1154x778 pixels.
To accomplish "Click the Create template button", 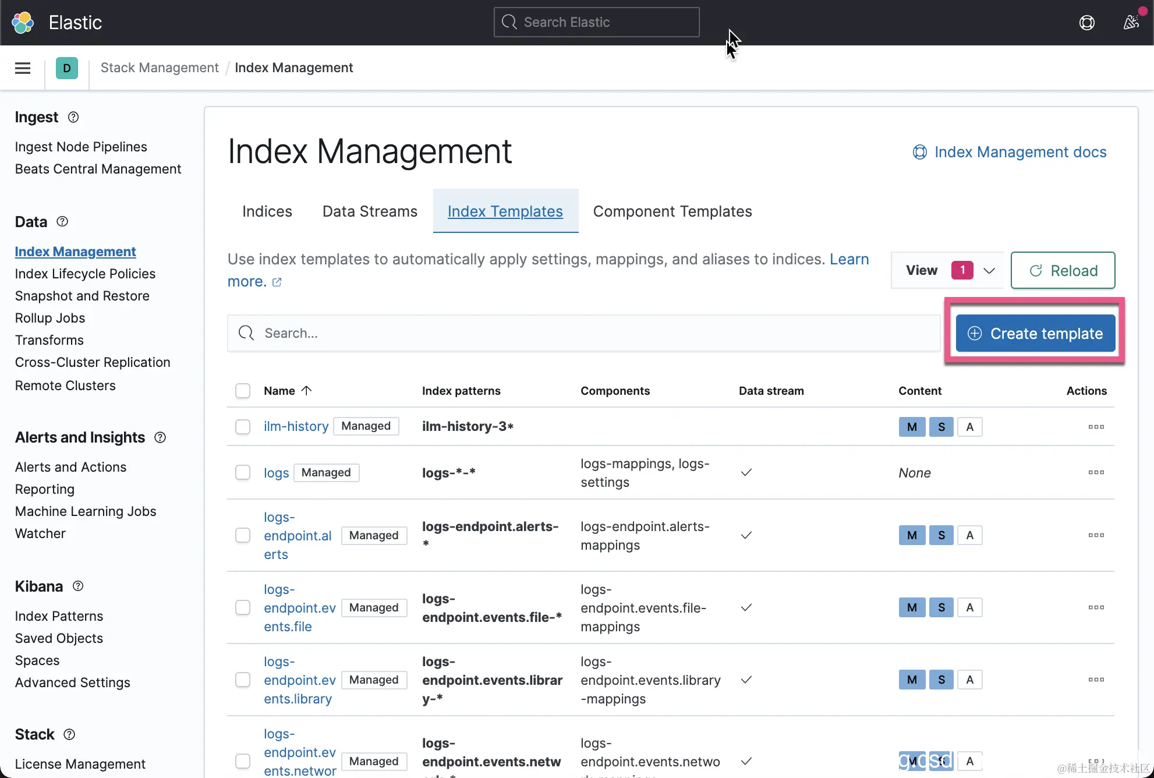I will (1035, 334).
